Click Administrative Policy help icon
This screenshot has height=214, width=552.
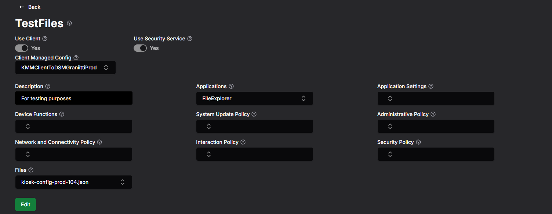[433, 114]
